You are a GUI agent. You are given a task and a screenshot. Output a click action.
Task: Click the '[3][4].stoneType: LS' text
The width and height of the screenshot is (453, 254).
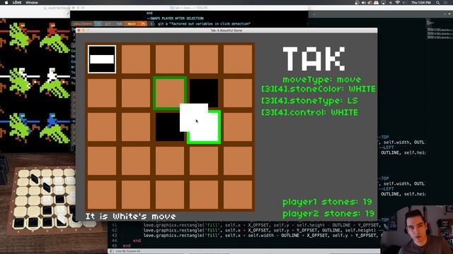(309, 101)
